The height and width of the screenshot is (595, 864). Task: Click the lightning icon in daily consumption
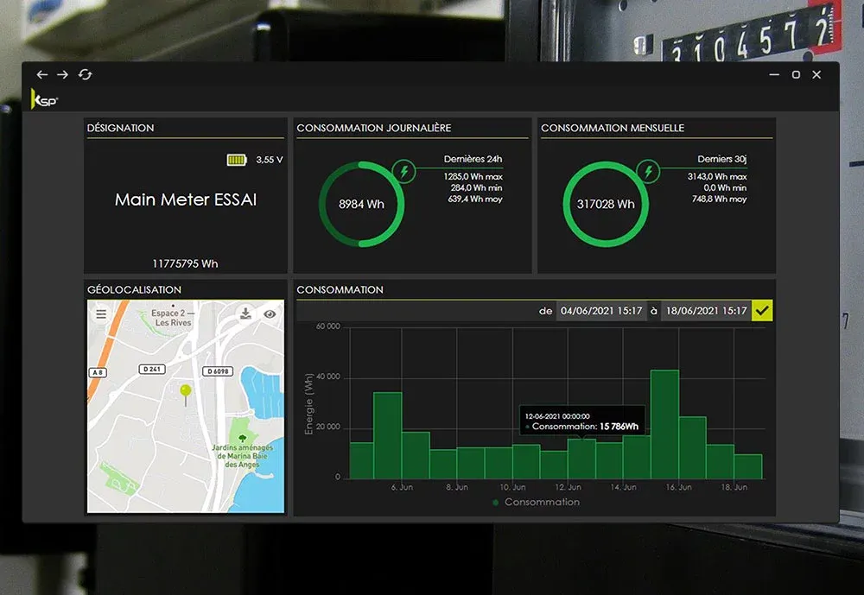coord(403,171)
